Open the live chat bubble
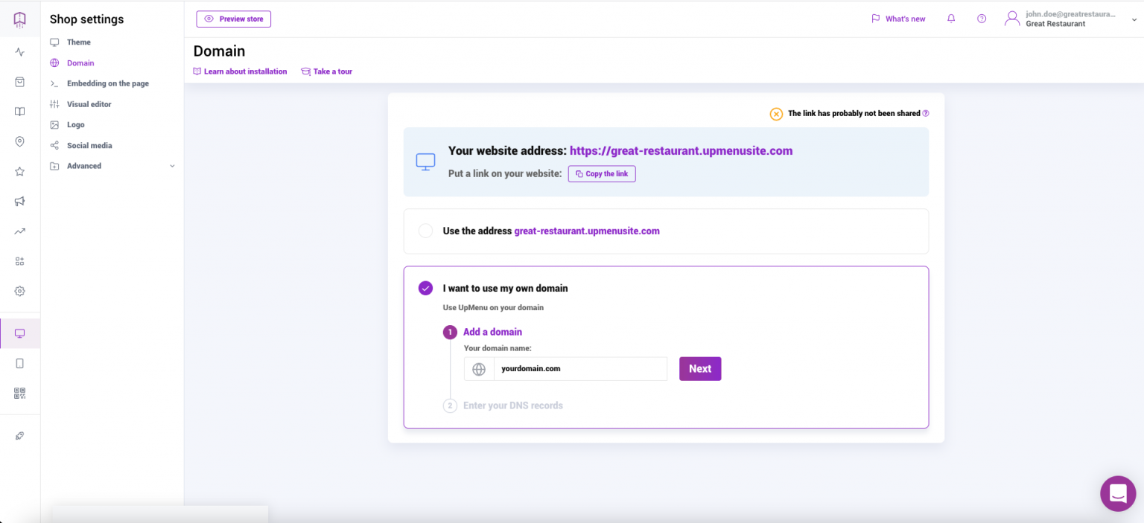 click(1117, 493)
